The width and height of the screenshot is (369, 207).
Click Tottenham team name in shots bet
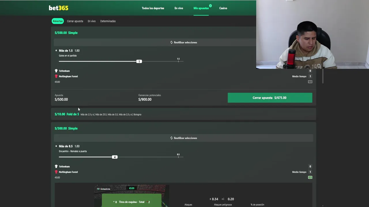[64, 166]
